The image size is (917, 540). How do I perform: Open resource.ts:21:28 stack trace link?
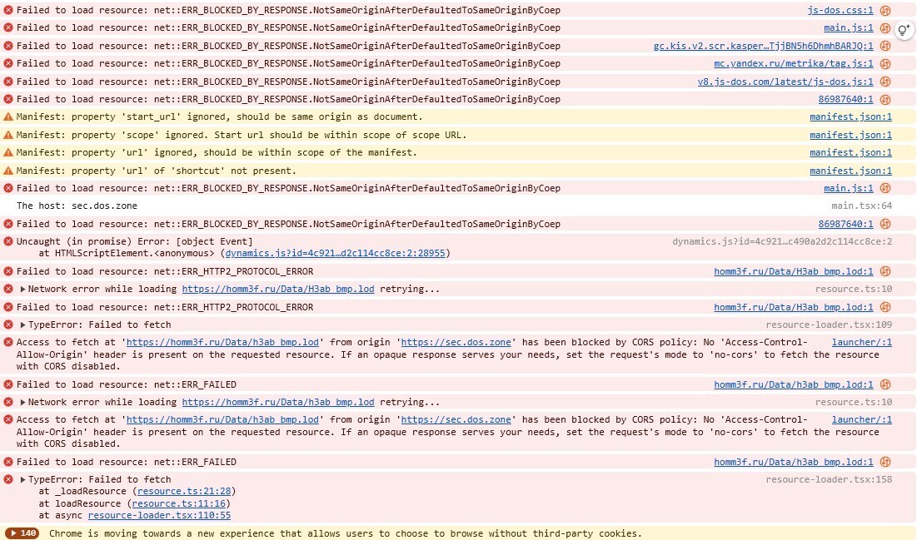(184, 492)
